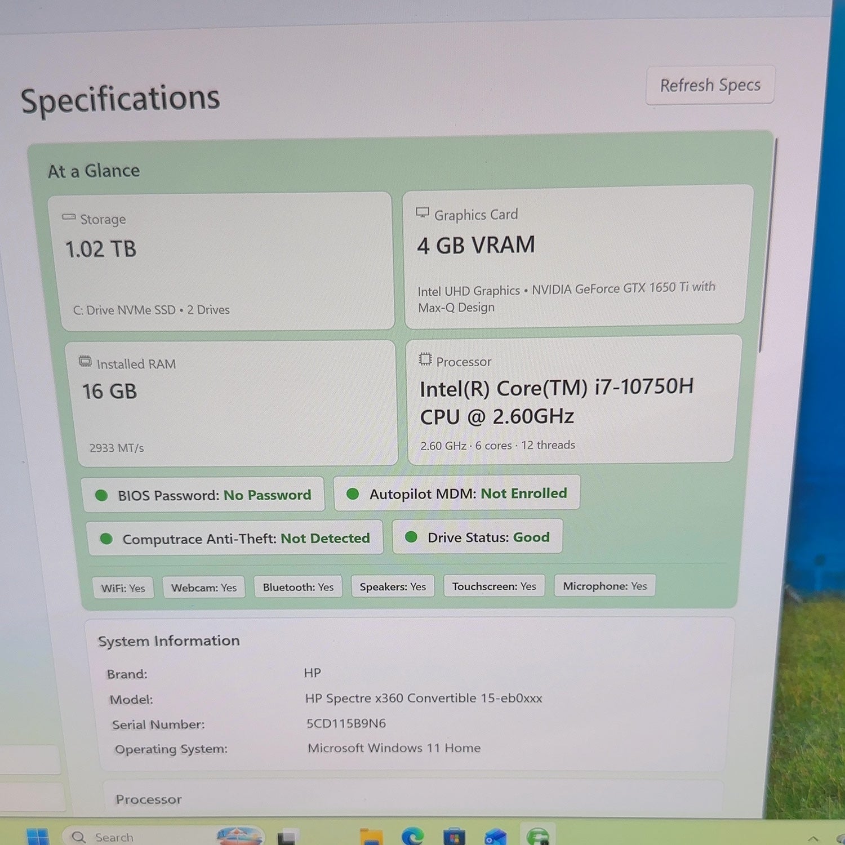Viewport: 845px width, 845px height.
Task: Click the Webcam: Yes tag
Action: (x=204, y=587)
